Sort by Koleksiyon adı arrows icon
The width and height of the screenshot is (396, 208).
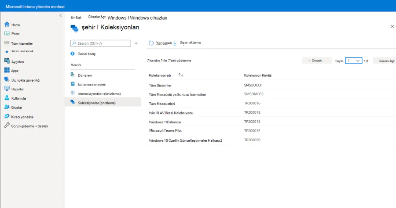pyautogui.click(x=181, y=75)
